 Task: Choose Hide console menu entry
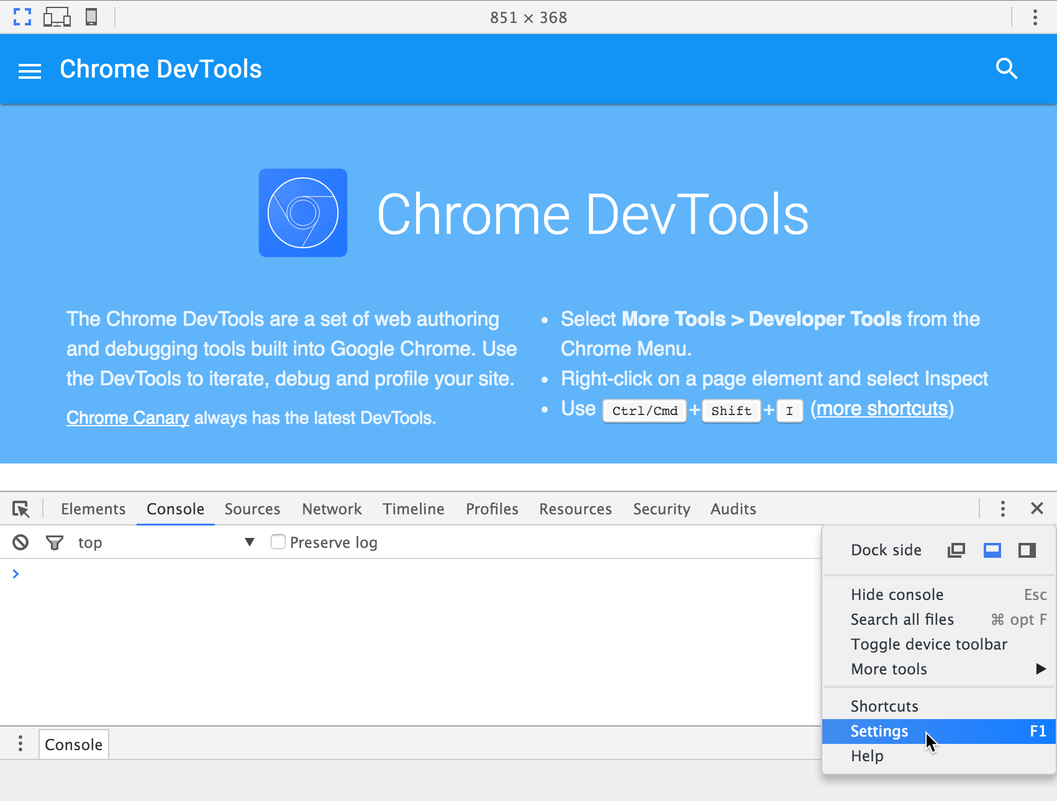(897, 594)
